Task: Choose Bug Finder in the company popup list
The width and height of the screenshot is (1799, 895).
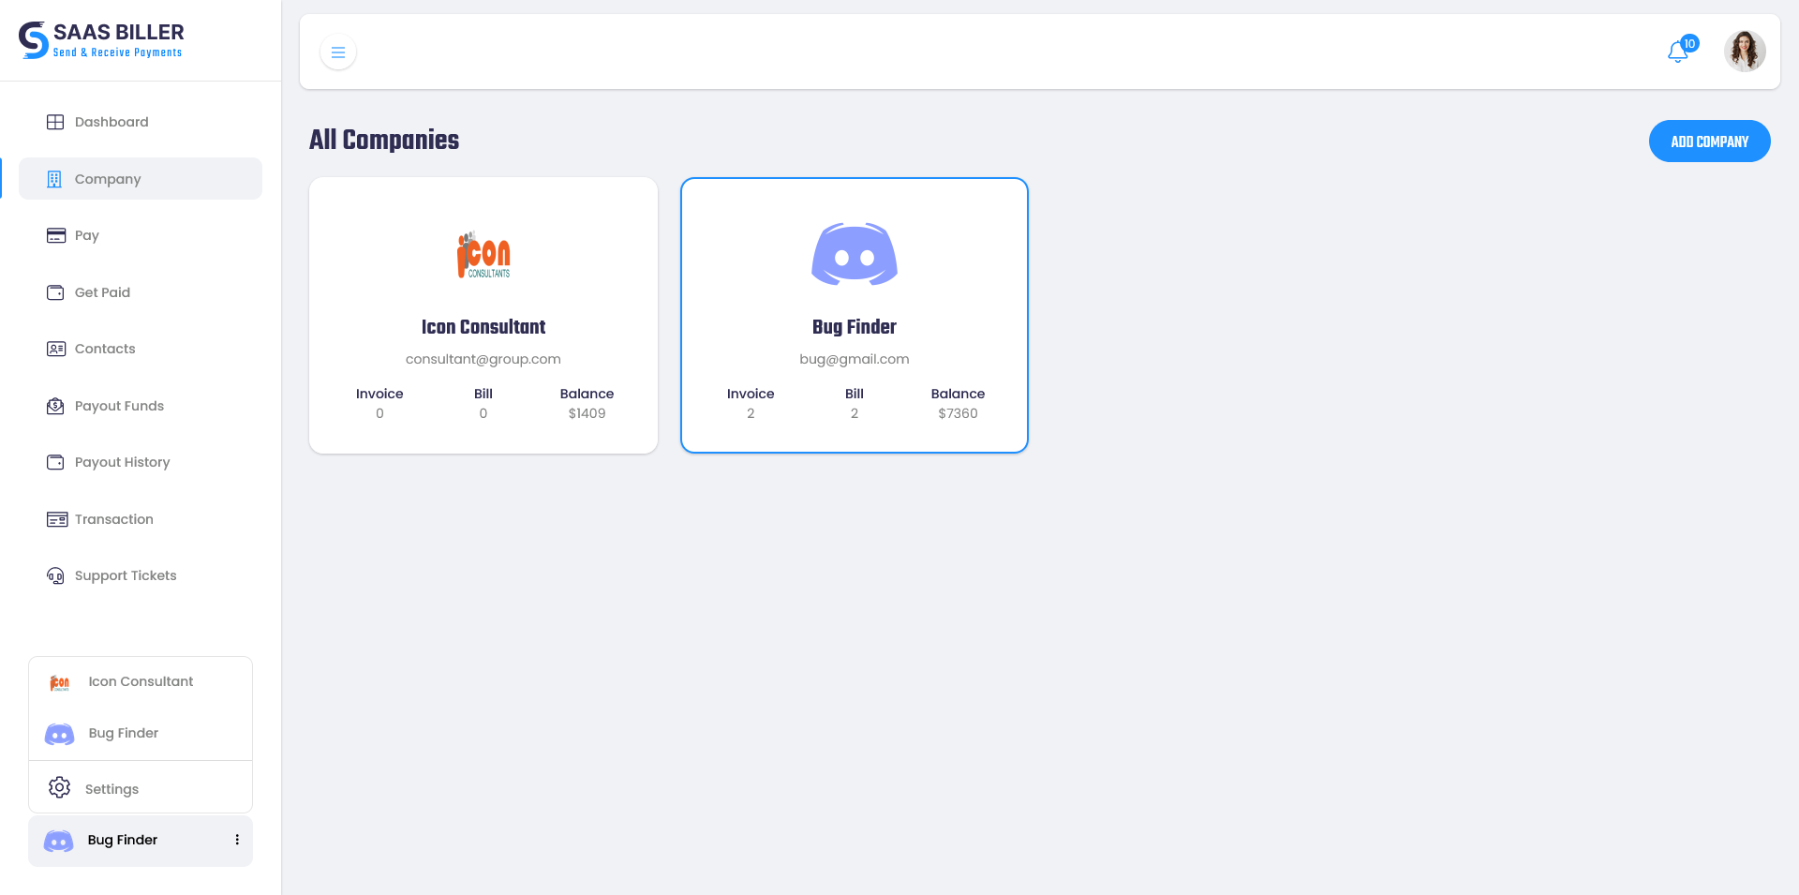Action: point(123,733)
